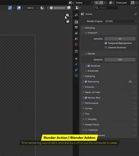The image size is (139, 156).
Task: Adjust the Viewport Samples 64 field
Action: 120,39
